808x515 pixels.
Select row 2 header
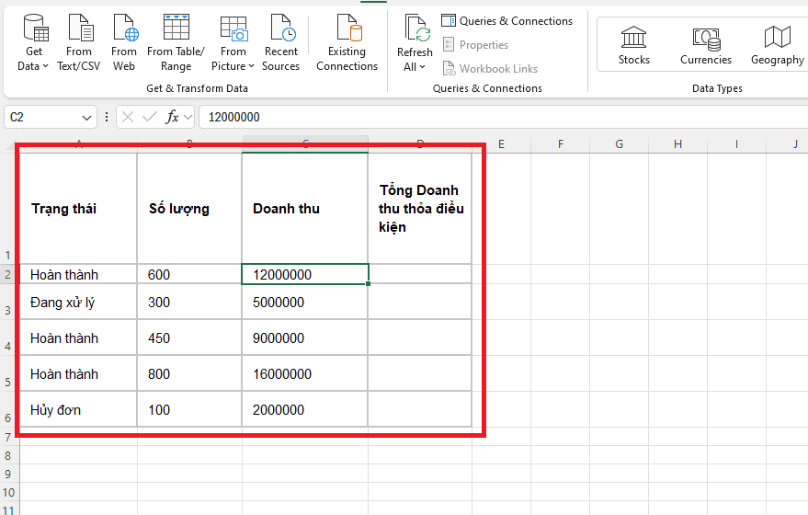tap(7, 274)
